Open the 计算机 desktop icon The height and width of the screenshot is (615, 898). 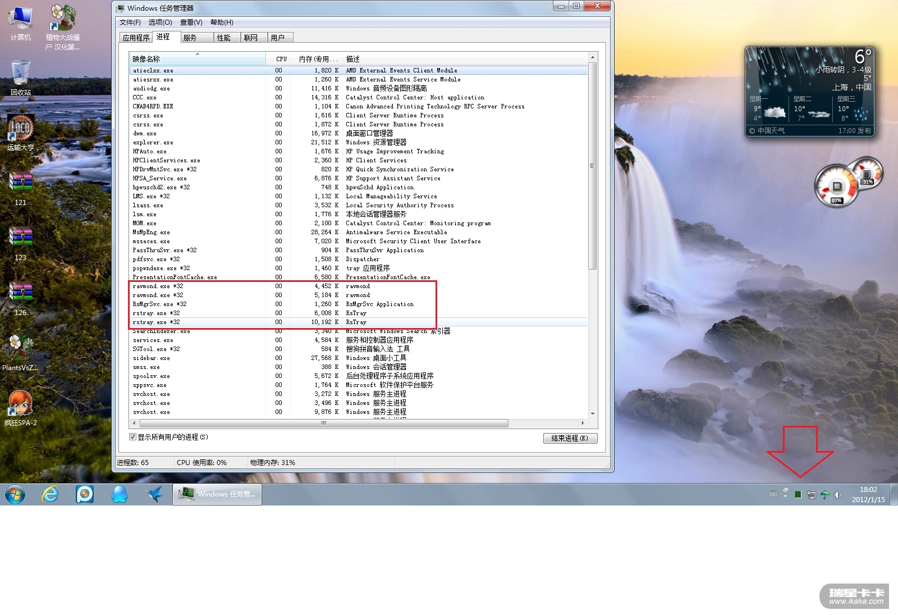coord(21,24)
